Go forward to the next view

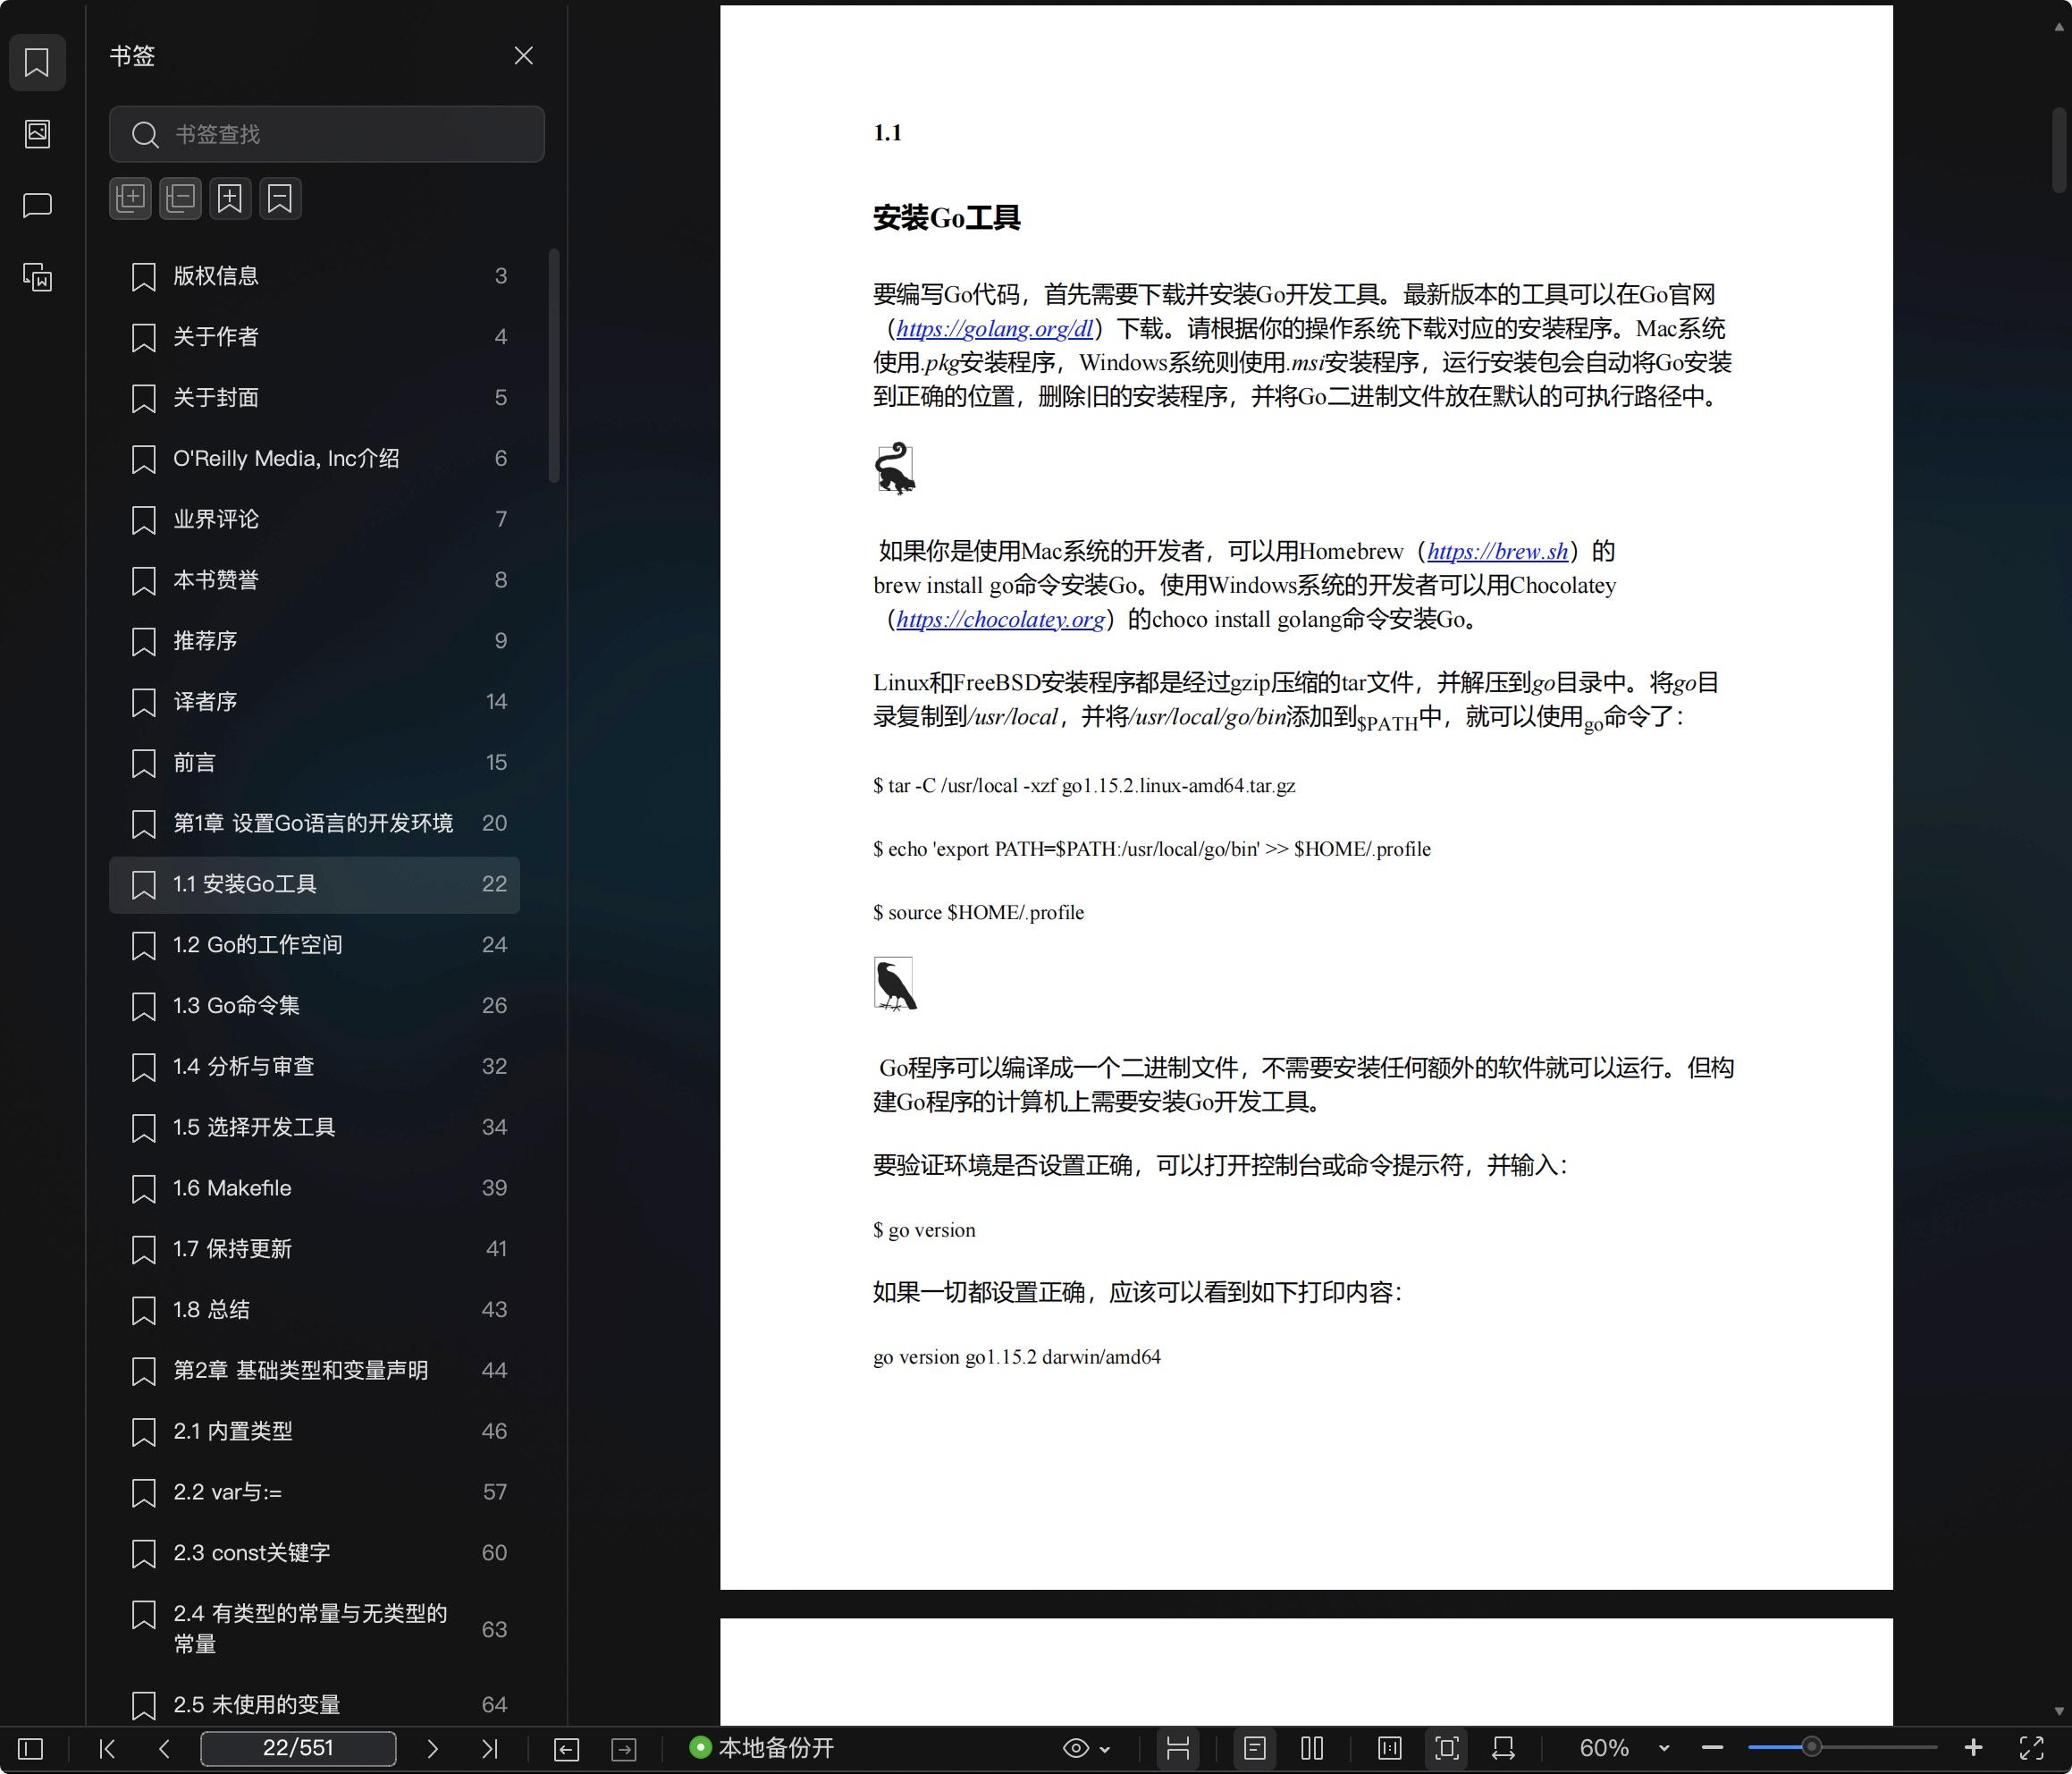(624, 1748)
